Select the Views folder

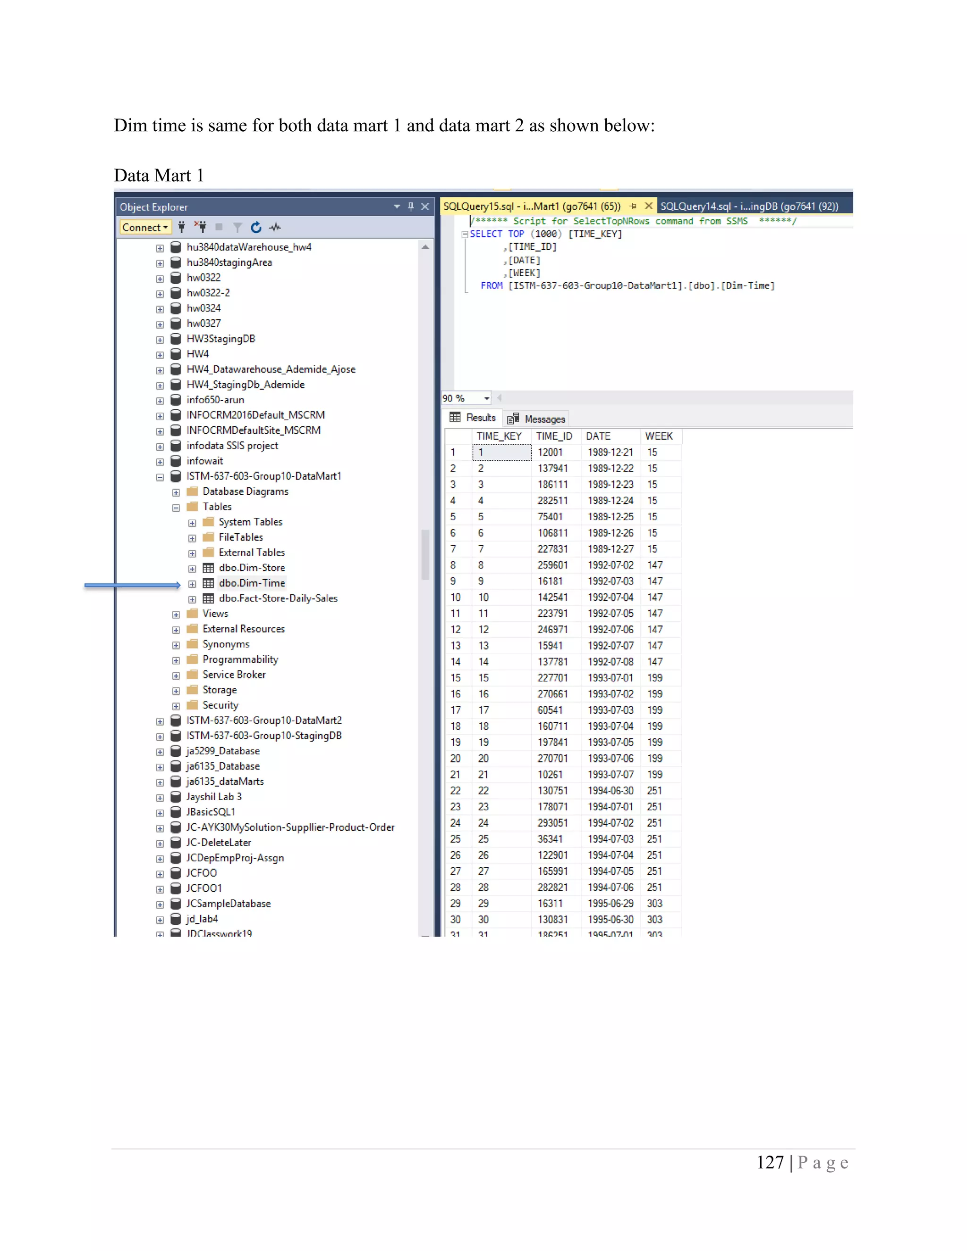click(x=215, y=614)
